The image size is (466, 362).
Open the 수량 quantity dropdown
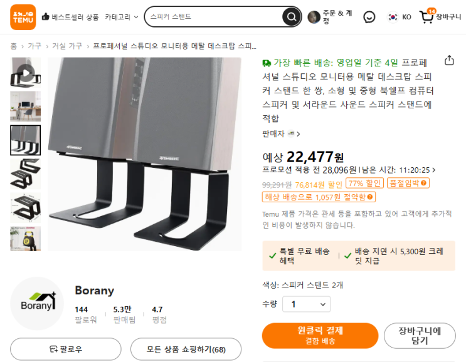pyautogui.click(x=306, y=304)
